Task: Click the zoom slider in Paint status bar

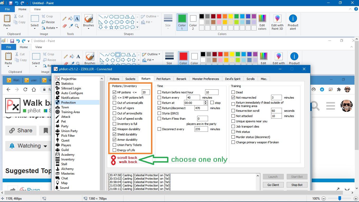Action: pyautogui.click(x=340, y=198)
